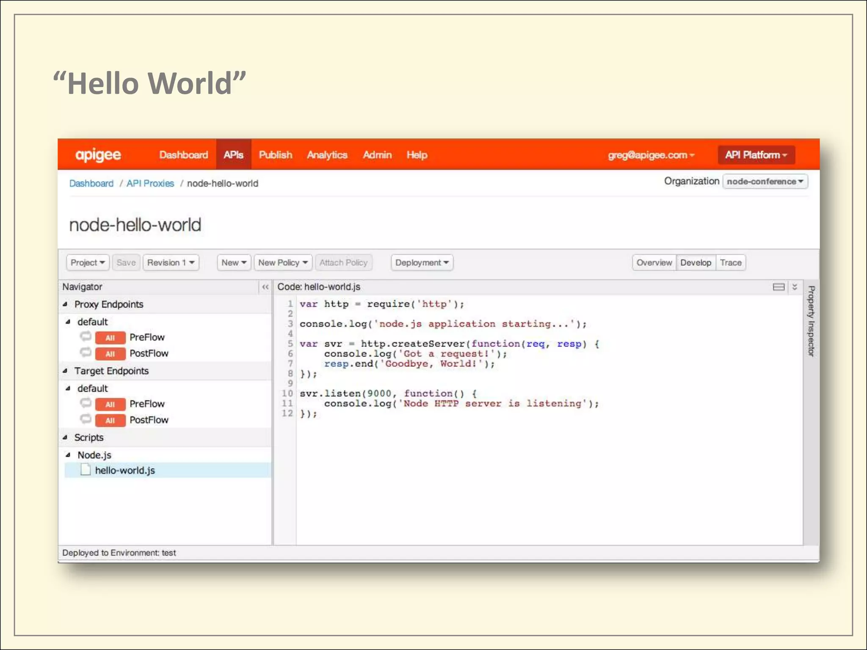Click the 'Navigator' panel title
This screenshot has width=867, height=650.
[x=82, y=287]
